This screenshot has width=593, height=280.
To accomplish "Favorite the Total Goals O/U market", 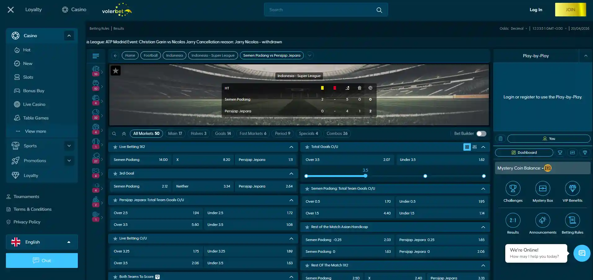I will tap(307, 147).
